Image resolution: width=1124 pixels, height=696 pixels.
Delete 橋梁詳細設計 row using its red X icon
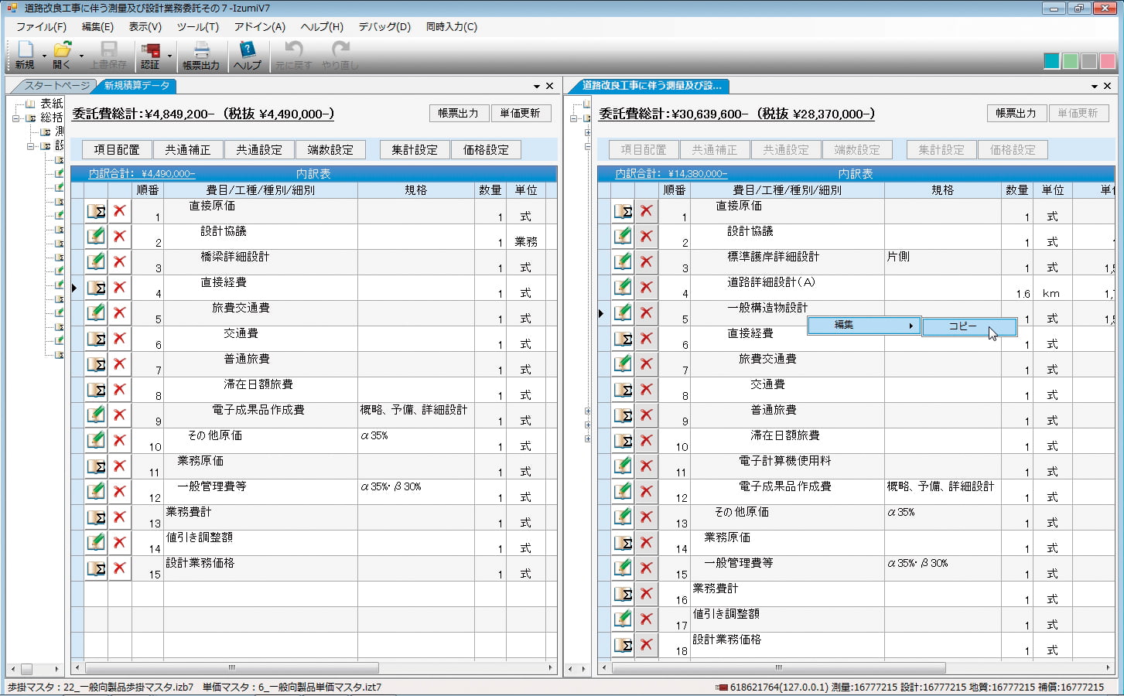pos(119,262)
